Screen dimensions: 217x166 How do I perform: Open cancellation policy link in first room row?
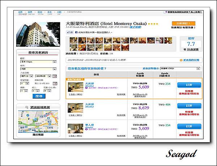click(x=121, y=95)
